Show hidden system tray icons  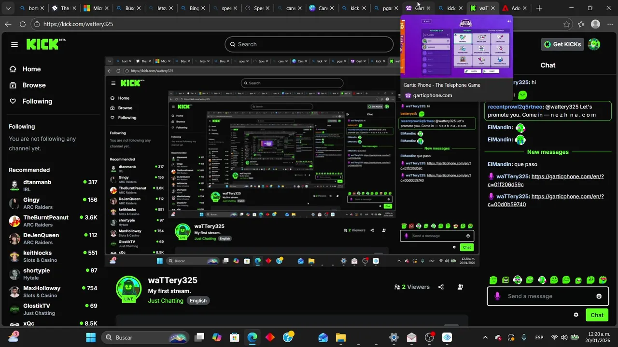pos(485,337)
